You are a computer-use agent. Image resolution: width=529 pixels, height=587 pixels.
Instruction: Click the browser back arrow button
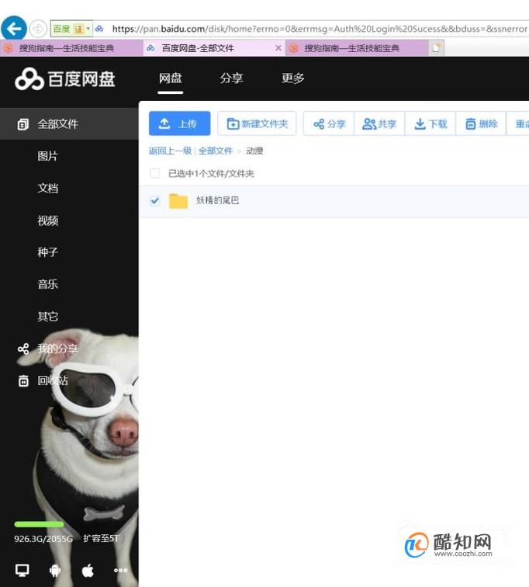(14, 29)
